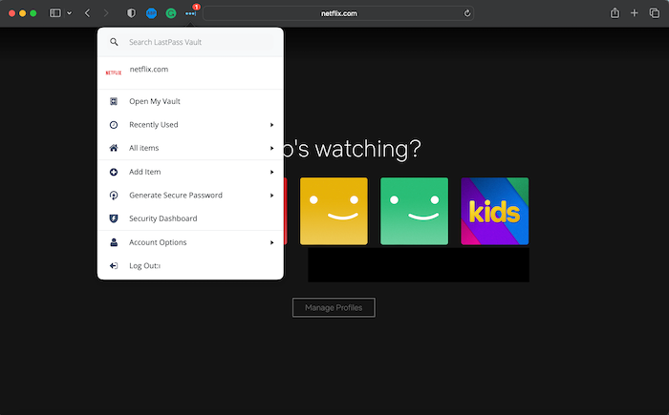Expand the Generate Secure Password arrow
The height and width of the screenshot is (415, 669).
coord(271,196)
